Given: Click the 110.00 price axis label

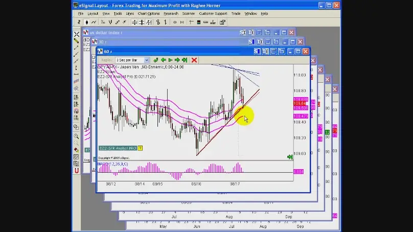Looking at the screenshot, I should [x=300, y=75].
